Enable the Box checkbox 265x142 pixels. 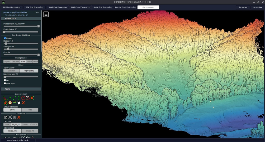point(5,80)
